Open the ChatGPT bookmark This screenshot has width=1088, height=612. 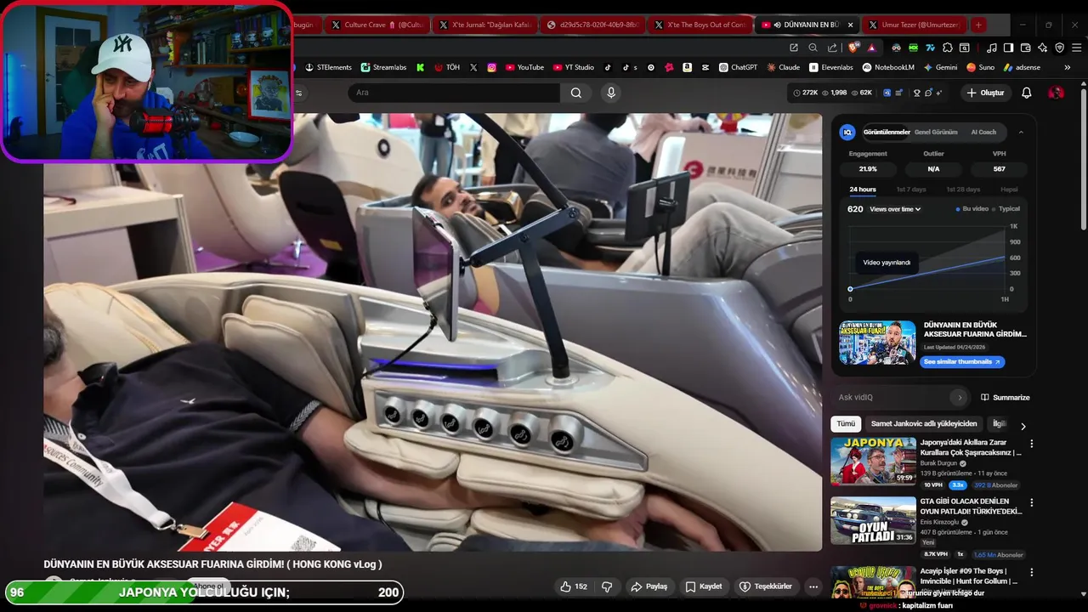(738, 67)
